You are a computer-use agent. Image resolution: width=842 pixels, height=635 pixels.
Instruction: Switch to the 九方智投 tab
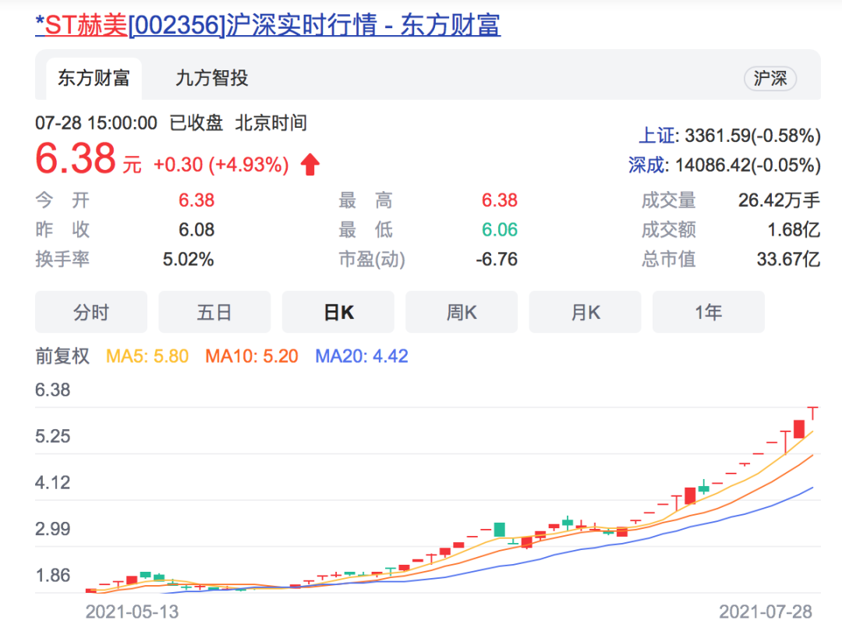[x=211, y=78]
